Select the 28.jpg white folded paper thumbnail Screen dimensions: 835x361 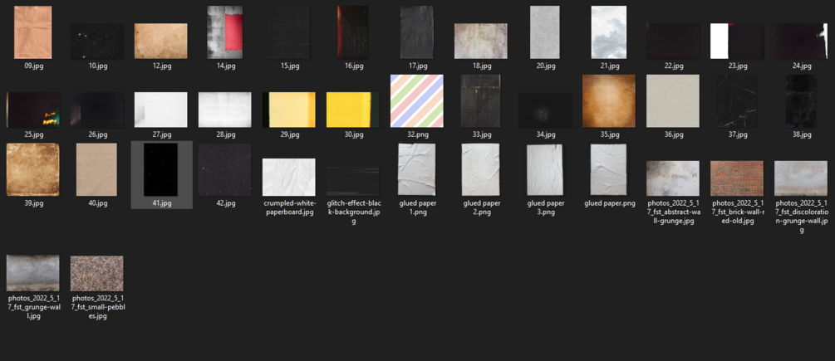224,110
